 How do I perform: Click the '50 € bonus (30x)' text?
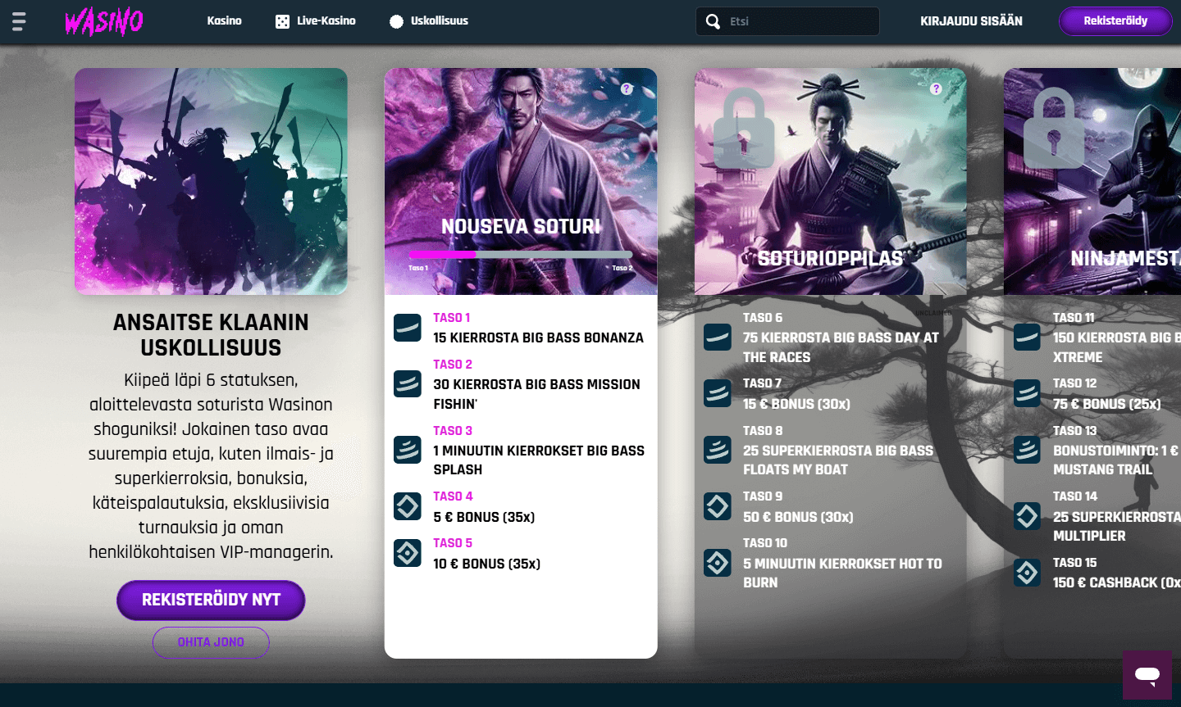(x=798, y=517)
